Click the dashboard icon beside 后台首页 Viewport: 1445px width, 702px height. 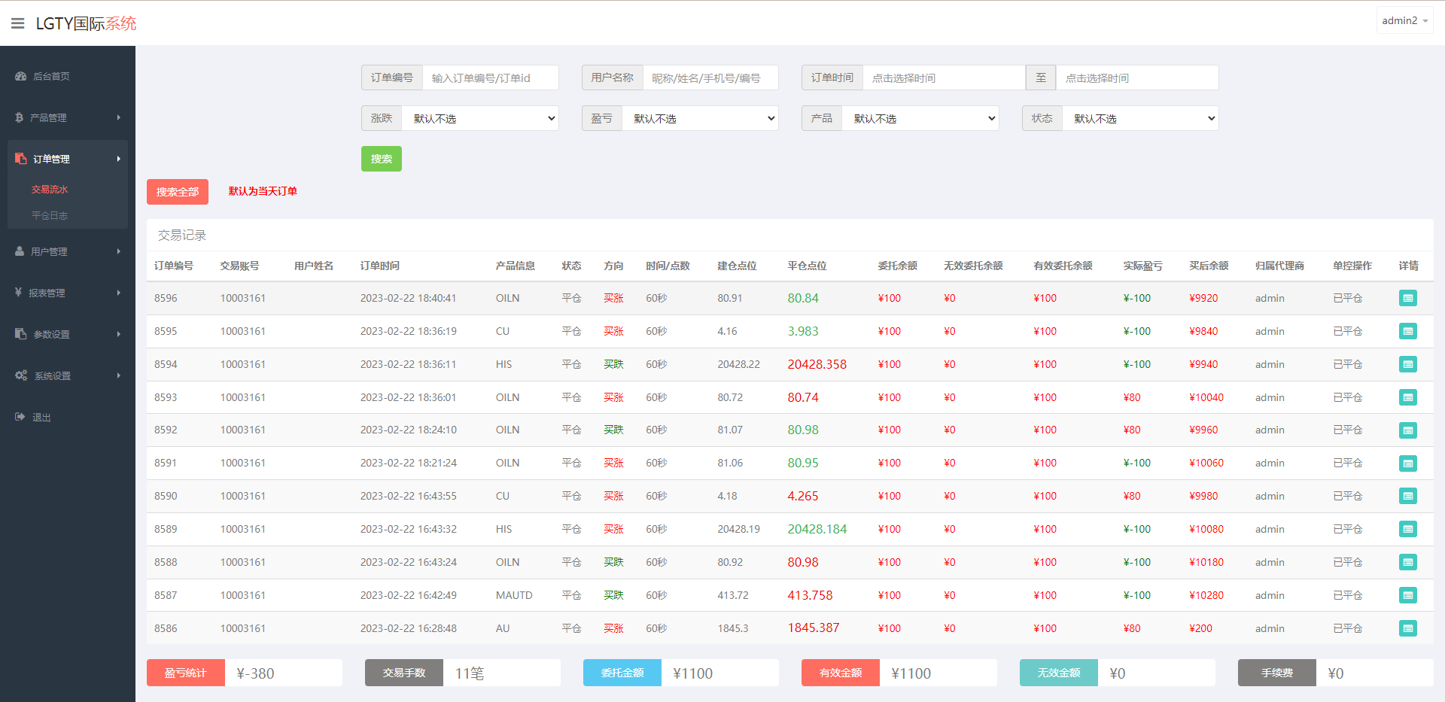coord(20,76)
